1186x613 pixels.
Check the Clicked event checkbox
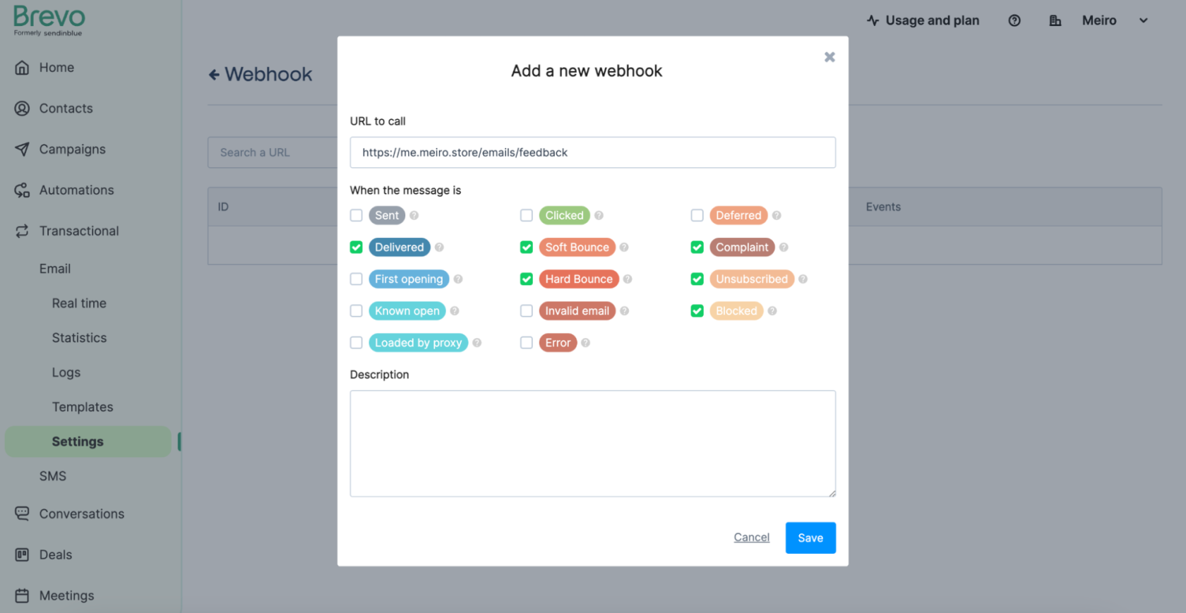(527, 215)
